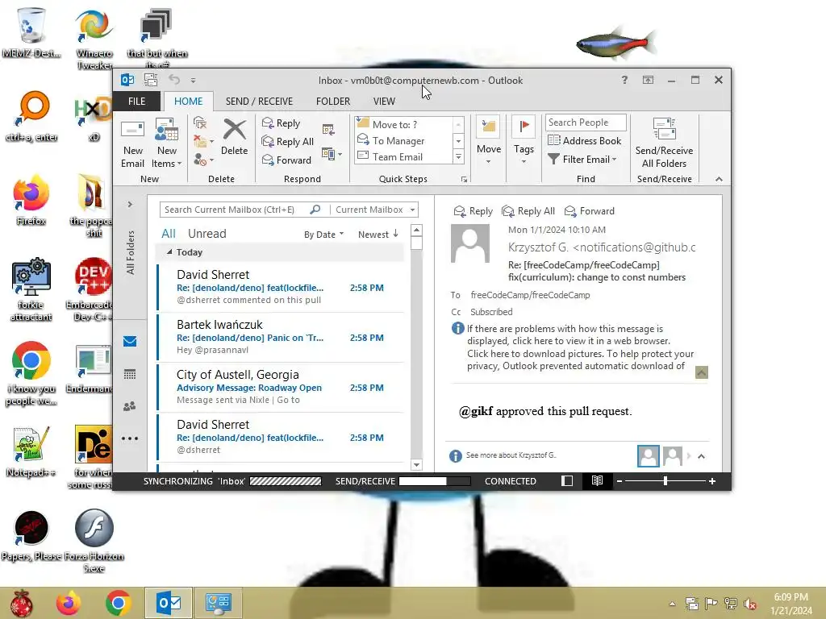Select the Team Email quick step
Image resolution: width=826 pixels, height=619 pixels.
pos(403,157)
